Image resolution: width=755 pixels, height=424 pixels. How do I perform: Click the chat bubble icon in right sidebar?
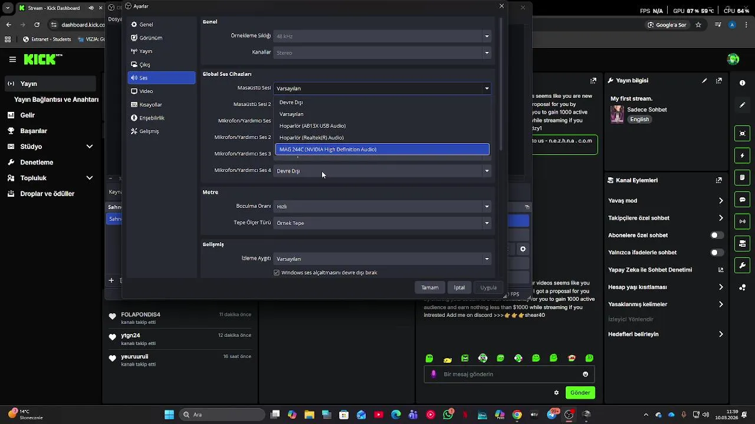[743, 200]
